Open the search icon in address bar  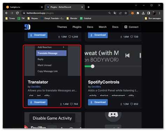[x=110, y=13]
